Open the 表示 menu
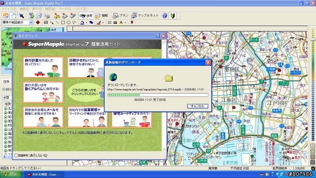This screenshot has height=178, width=316. point(37,9)
